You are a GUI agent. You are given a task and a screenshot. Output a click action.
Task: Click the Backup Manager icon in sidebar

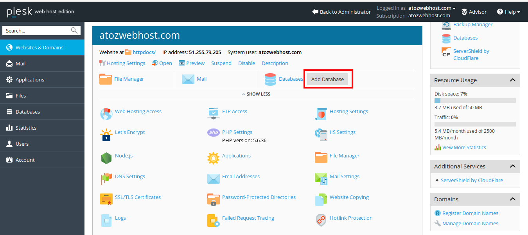click(x=446, y=25)
